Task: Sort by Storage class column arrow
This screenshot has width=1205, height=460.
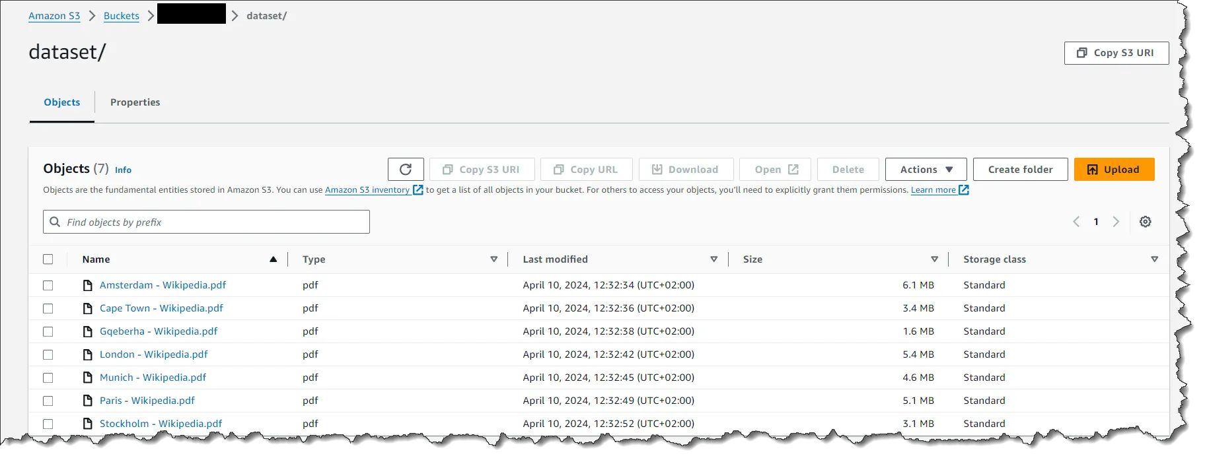Action: click(1154, 259)
